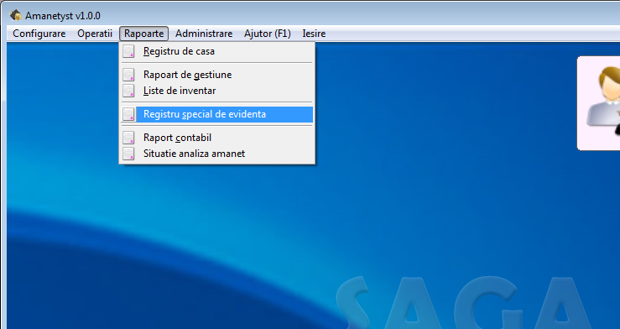This screenshot has width=620, height=329.
Task: Click the Rapoart de gestiune report icon
Action: click(128, 75)
